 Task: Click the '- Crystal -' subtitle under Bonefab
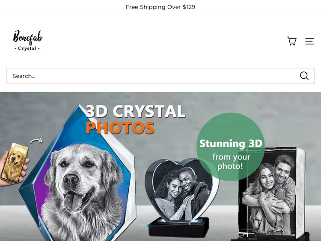pos(27,48)
